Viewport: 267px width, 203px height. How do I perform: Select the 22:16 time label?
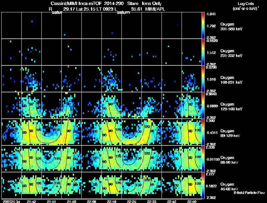pyautogui.click(x=111, y=201)
